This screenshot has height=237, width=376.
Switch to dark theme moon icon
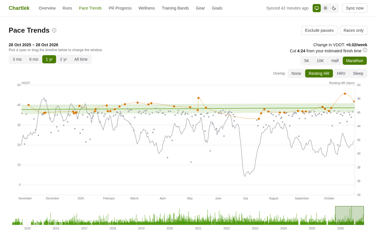tap(334, 8)
